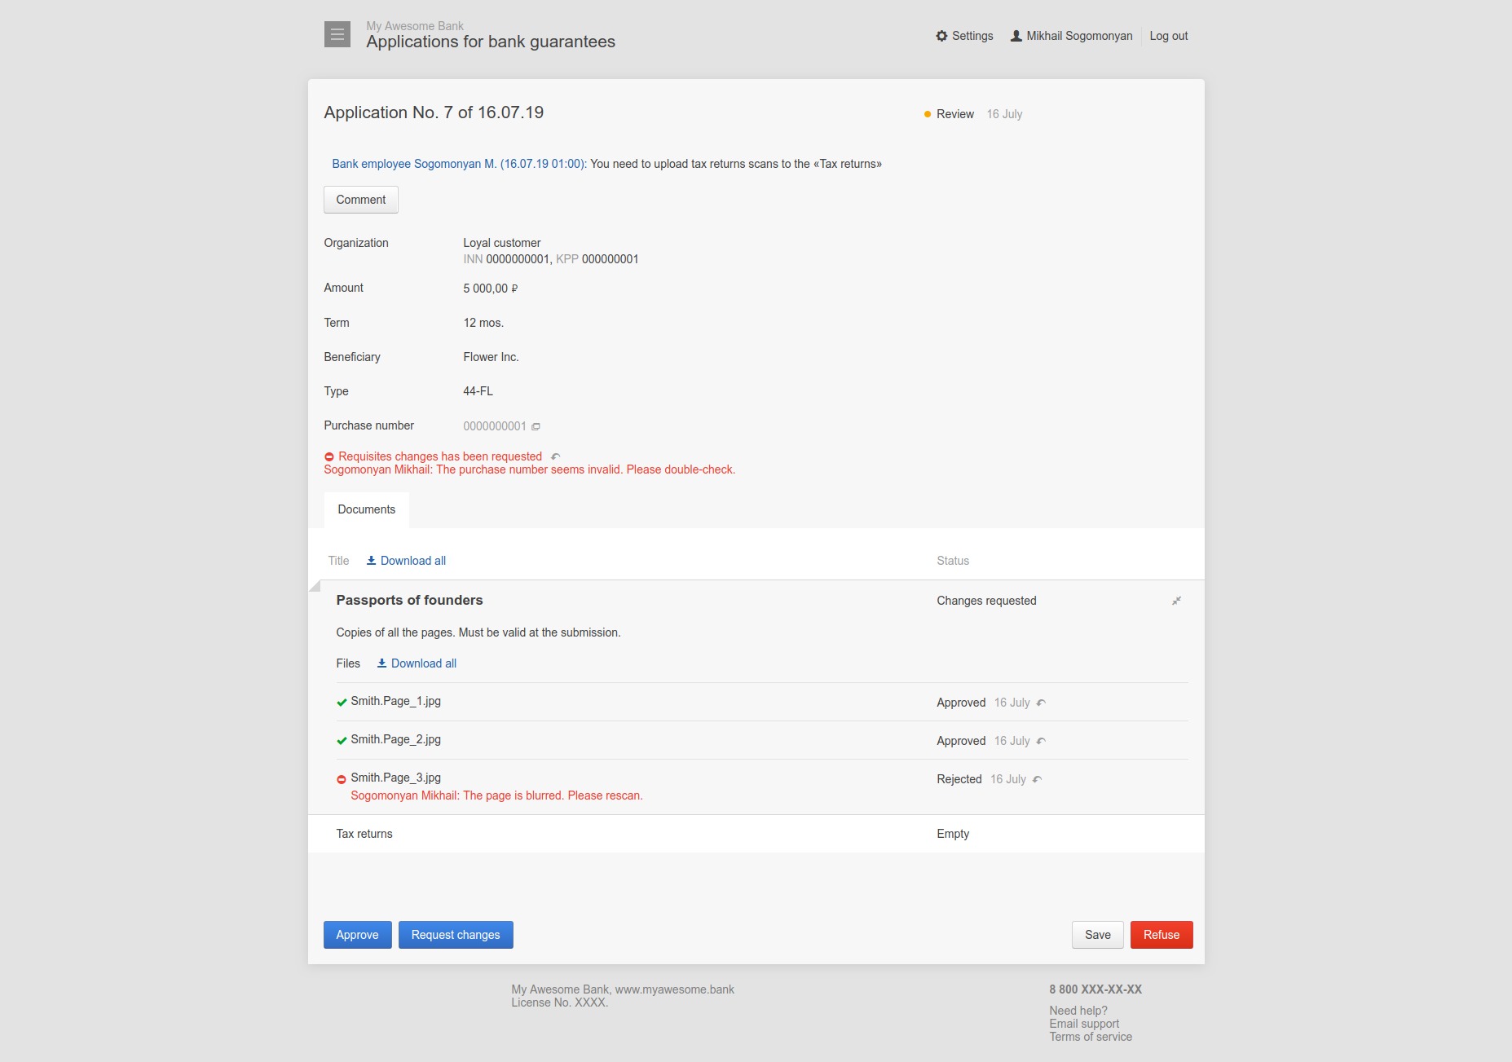The width and height of the screenshot is (1512, 1062).
Task: Expand the Tax returns row
Action: click(x=756, y=834)
